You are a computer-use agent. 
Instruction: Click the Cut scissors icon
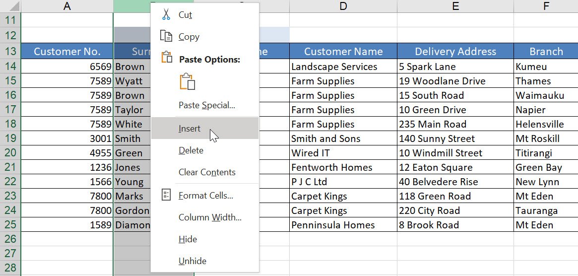pos(166,14)
